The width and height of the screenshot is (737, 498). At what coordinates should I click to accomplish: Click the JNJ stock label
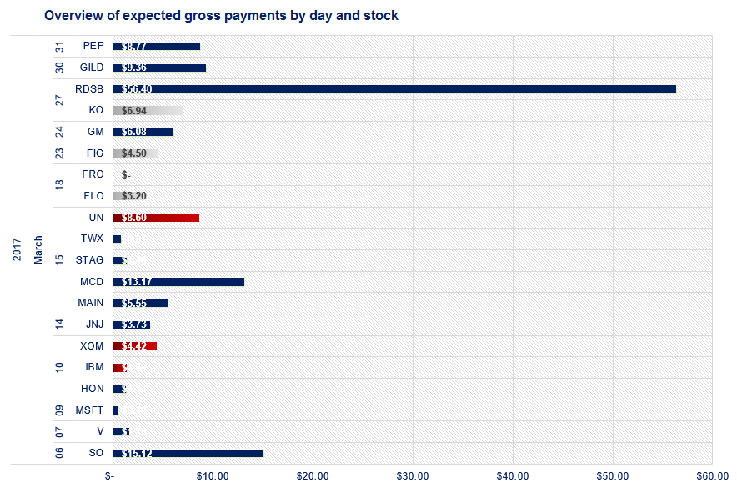94,324
